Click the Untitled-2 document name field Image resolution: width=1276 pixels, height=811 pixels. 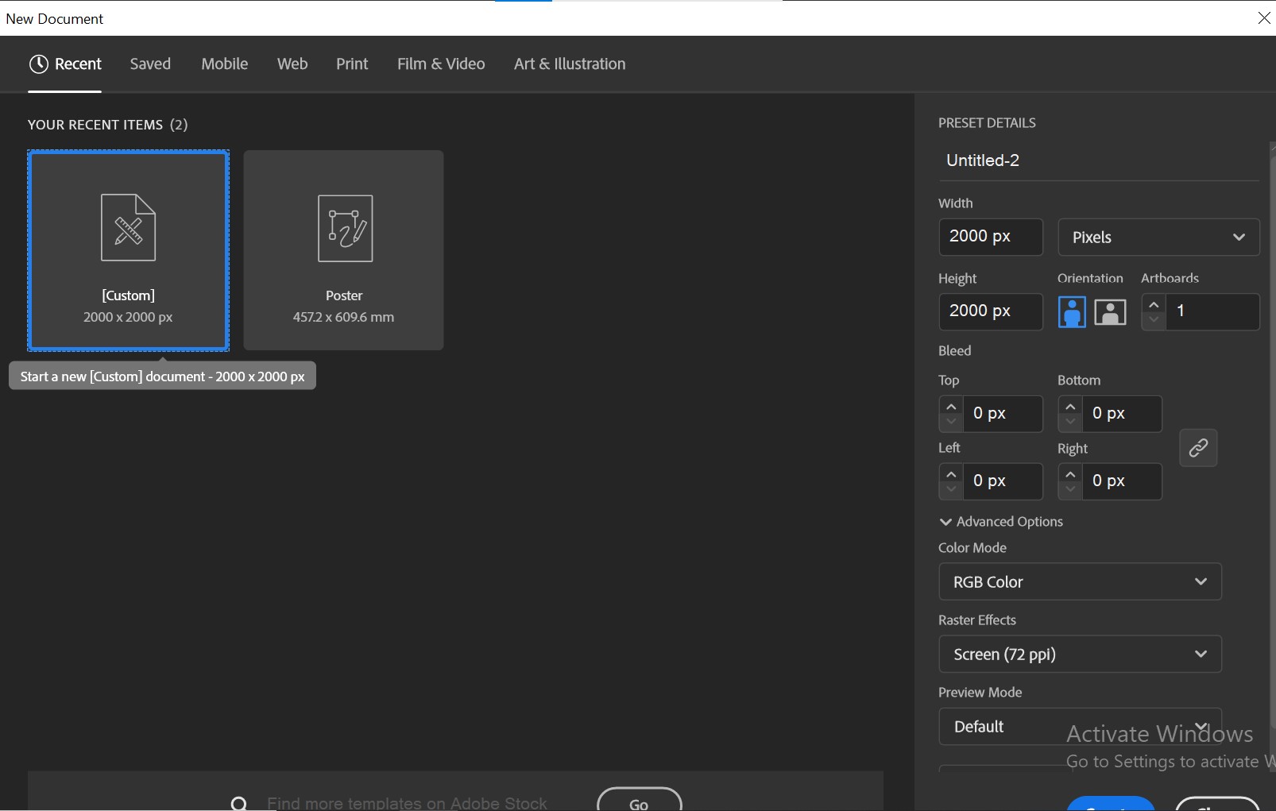pos(1099,160)
